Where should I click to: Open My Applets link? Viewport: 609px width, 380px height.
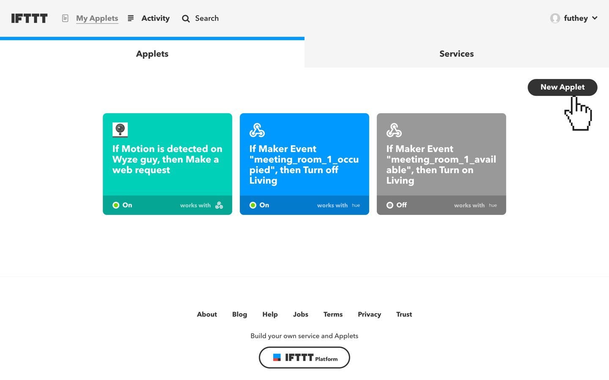[97, 18]
